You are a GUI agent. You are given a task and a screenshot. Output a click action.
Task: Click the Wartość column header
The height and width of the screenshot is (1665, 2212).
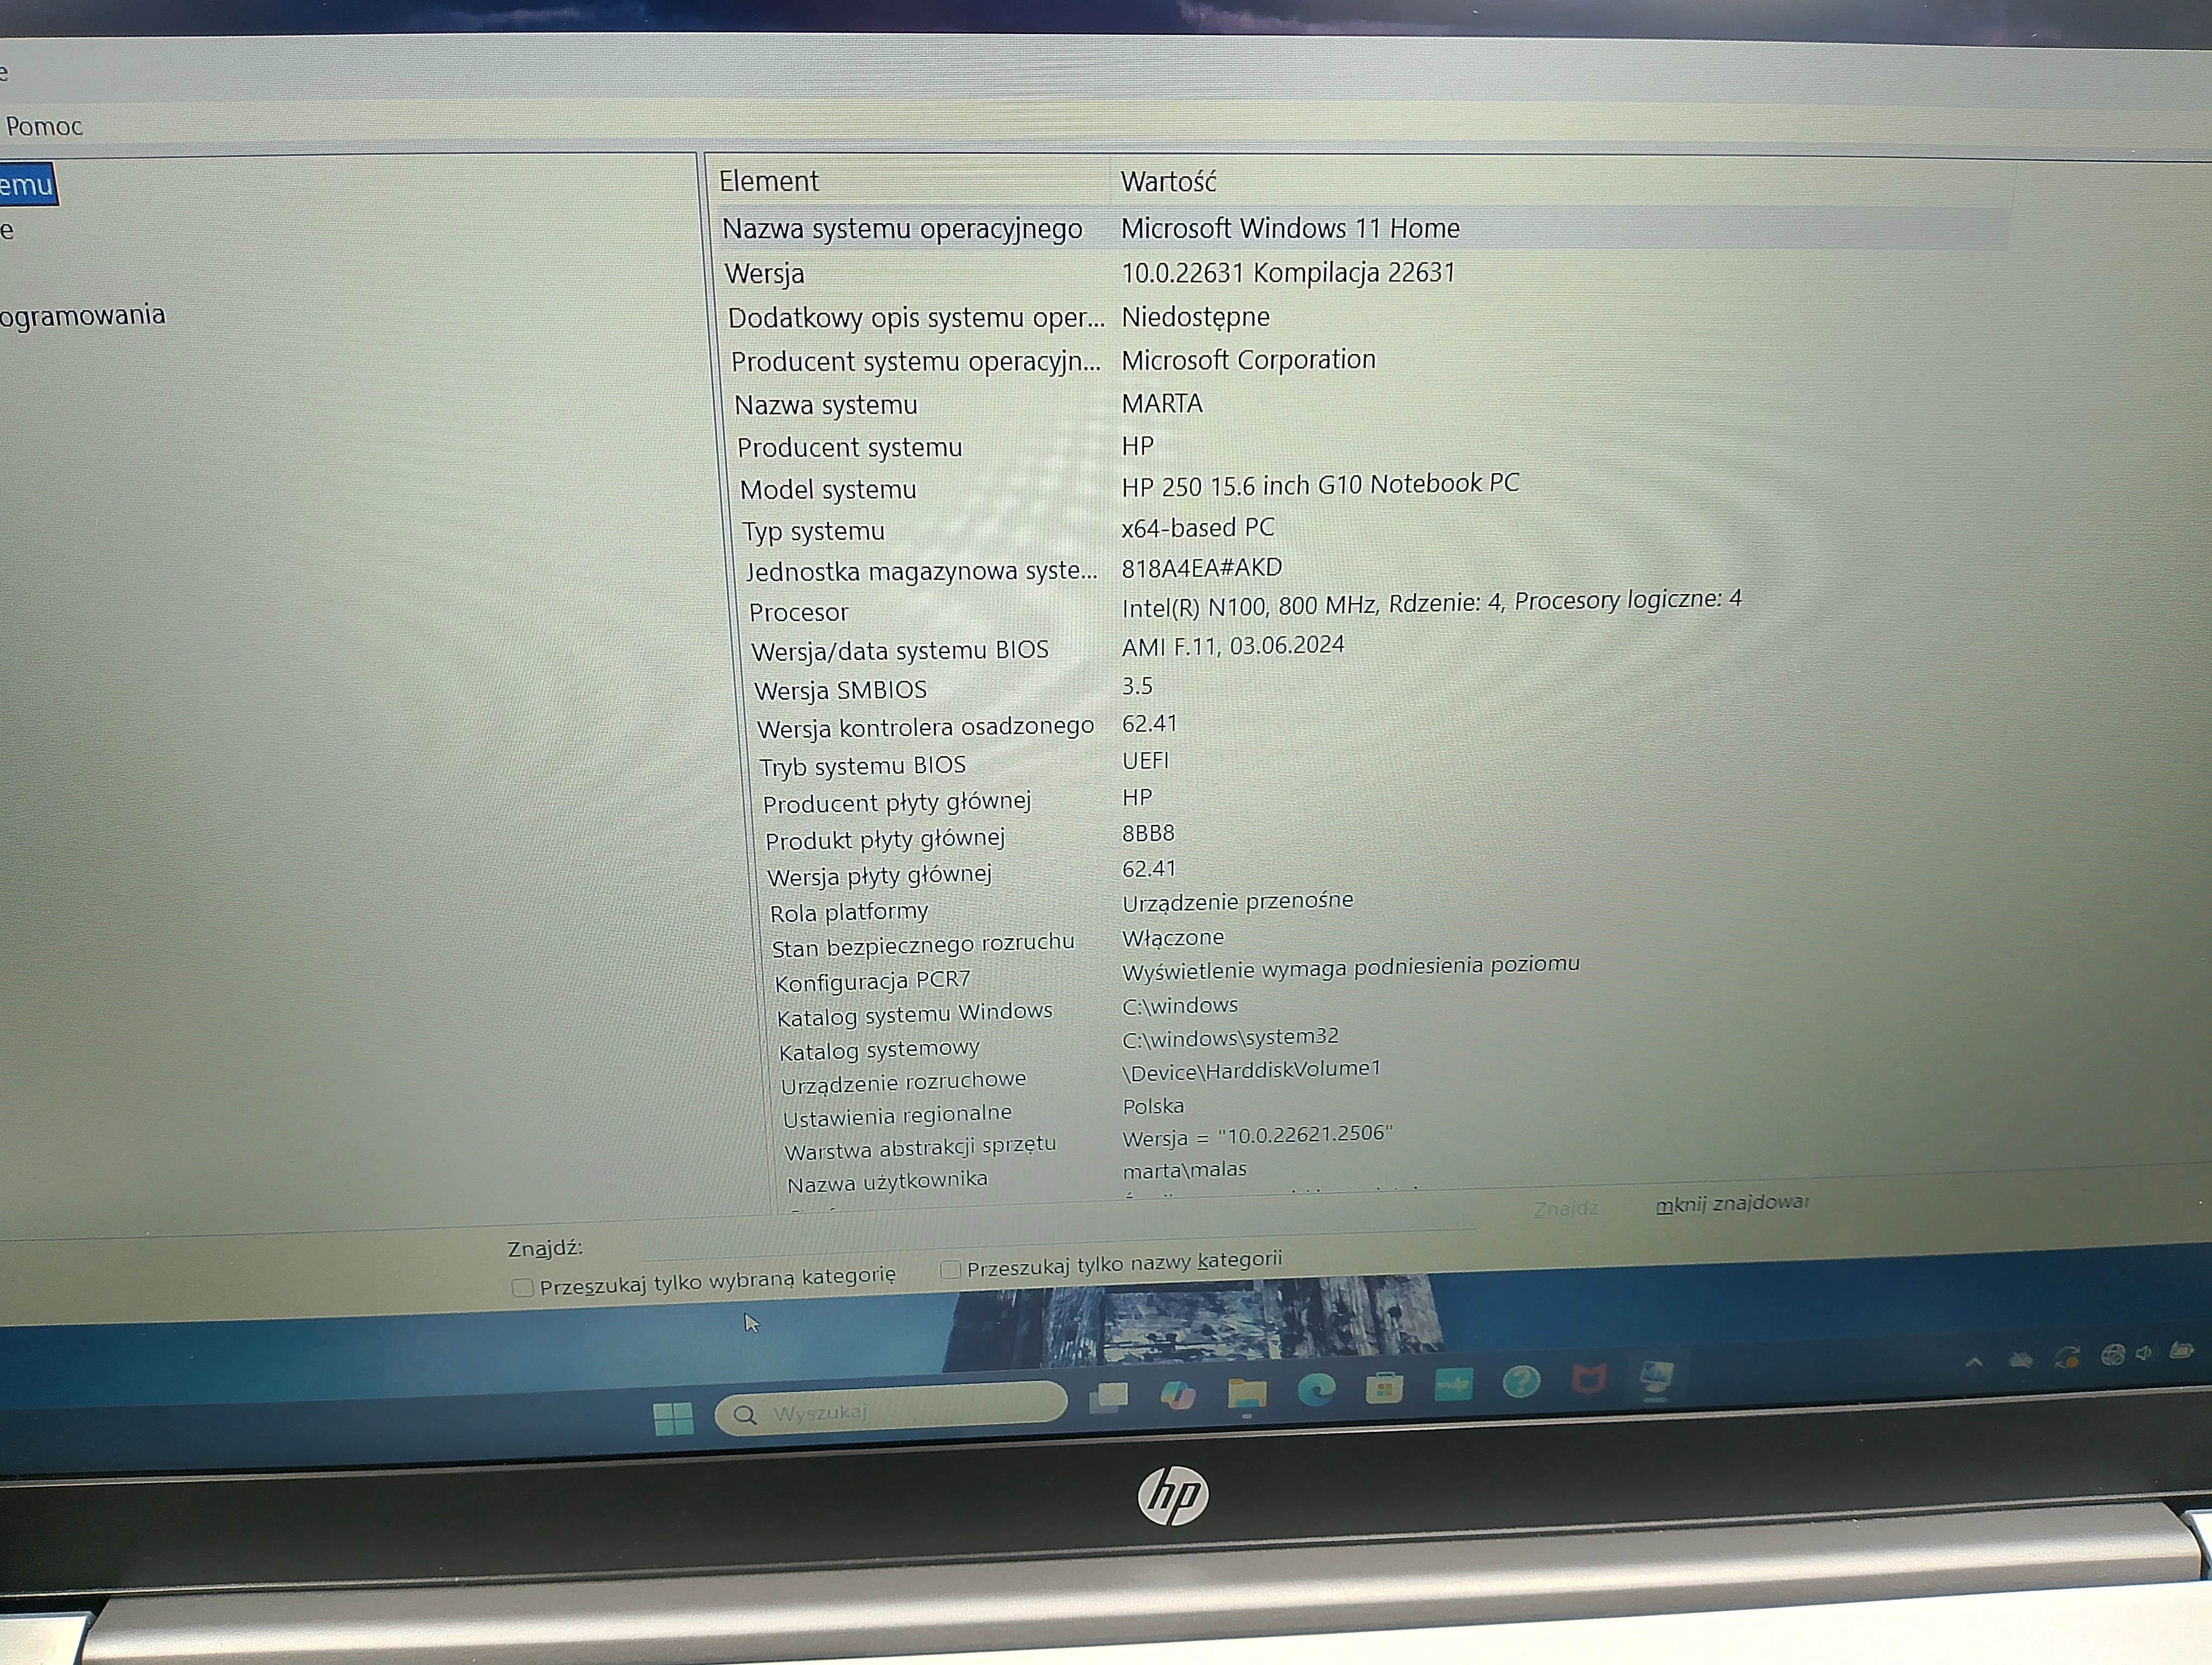click(x=1168, y=182)
